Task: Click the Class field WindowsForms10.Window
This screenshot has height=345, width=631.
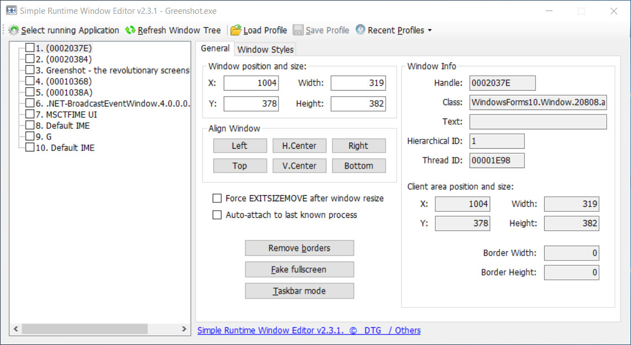Action: tap(538, 102)
